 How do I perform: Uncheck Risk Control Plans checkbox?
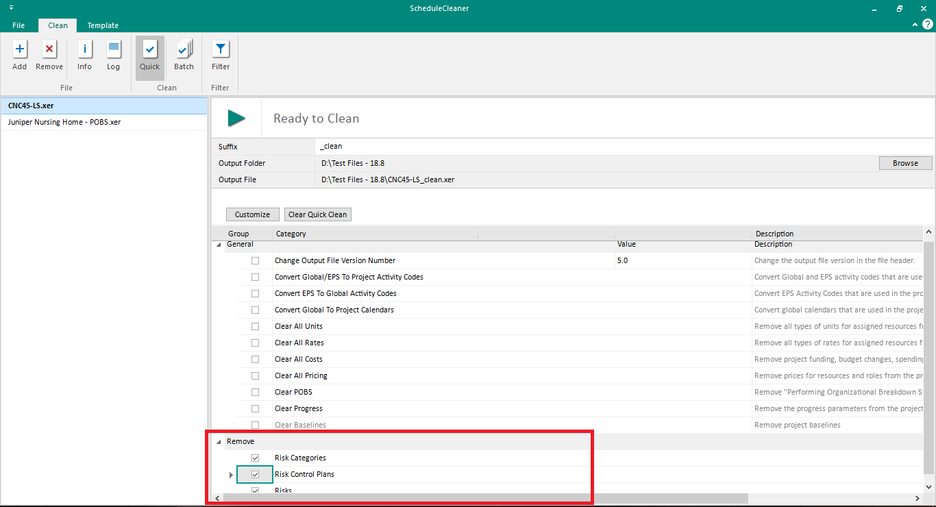click(x=255, y=474)
